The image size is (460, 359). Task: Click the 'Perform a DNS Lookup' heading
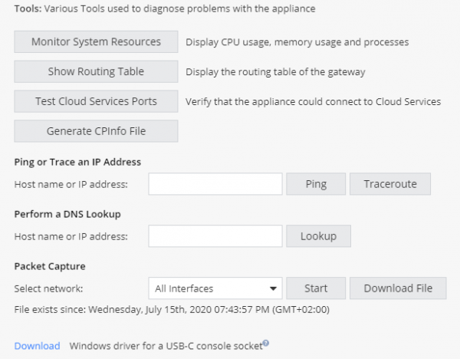coord(67,214)
